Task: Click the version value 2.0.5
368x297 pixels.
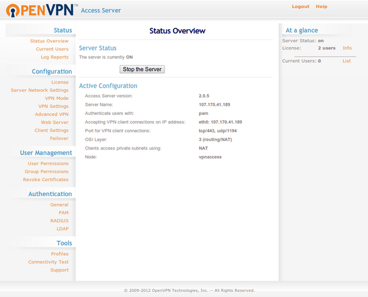Action: coord(204,96)
